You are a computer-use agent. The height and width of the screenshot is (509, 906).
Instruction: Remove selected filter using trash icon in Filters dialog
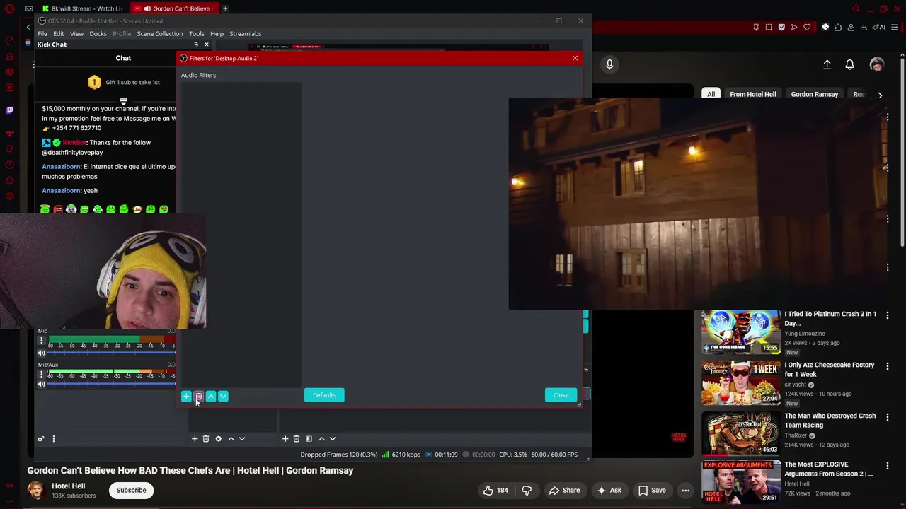pos(198,396)
